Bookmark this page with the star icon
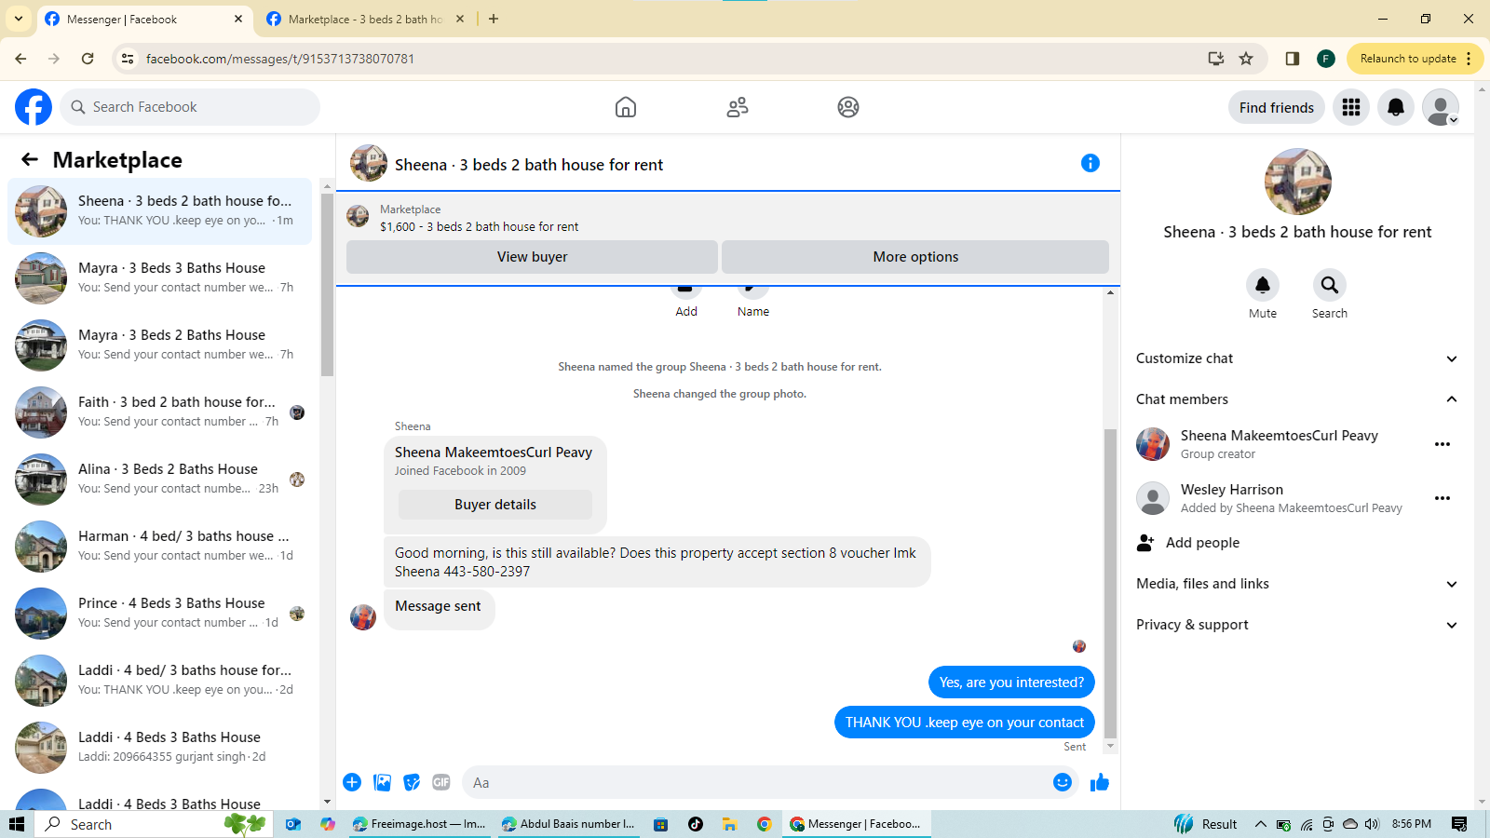The width and height of the screenshot is (1490, 838). coord(1246,59)
